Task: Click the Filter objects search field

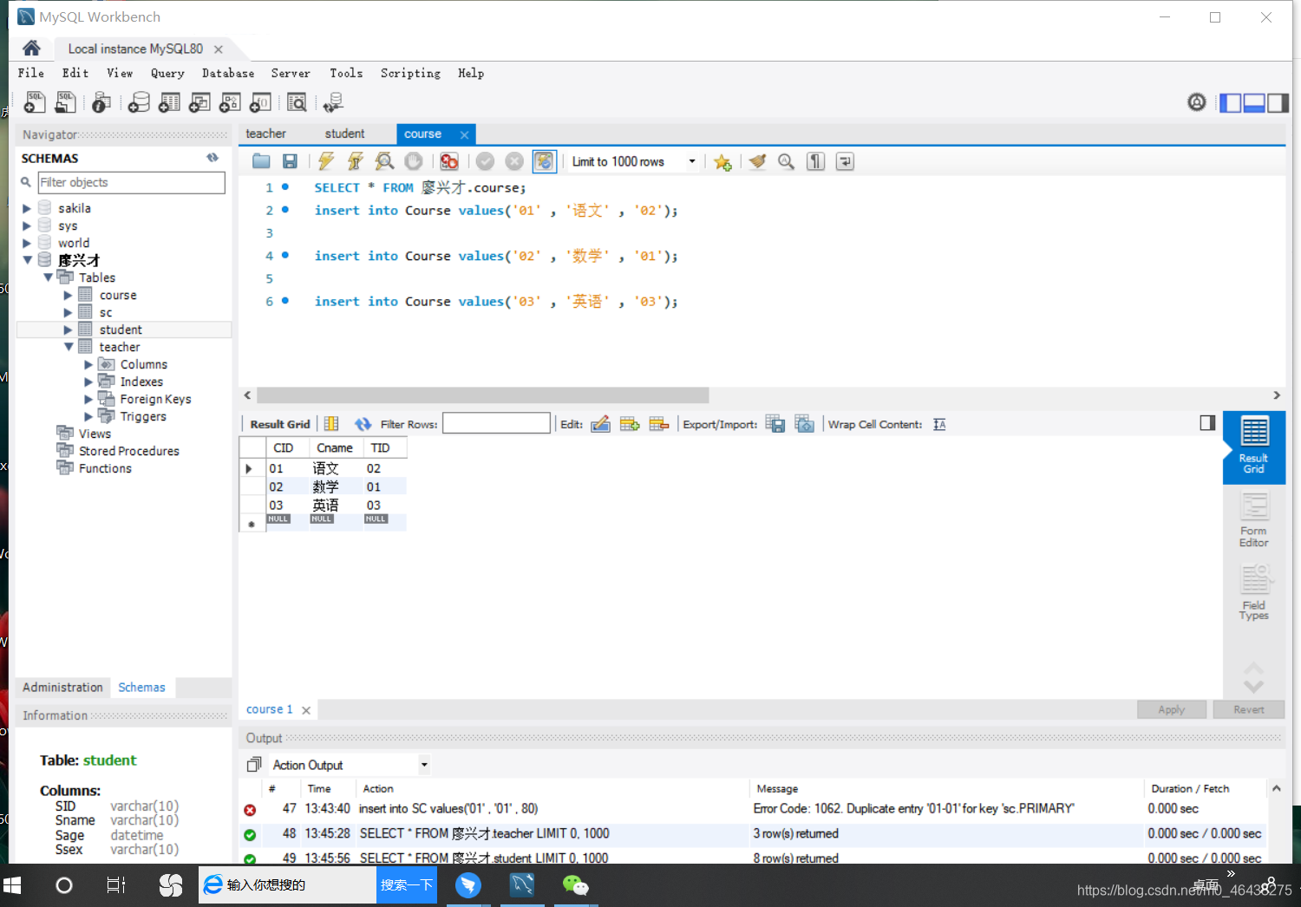Action: [x=132, y=182]
